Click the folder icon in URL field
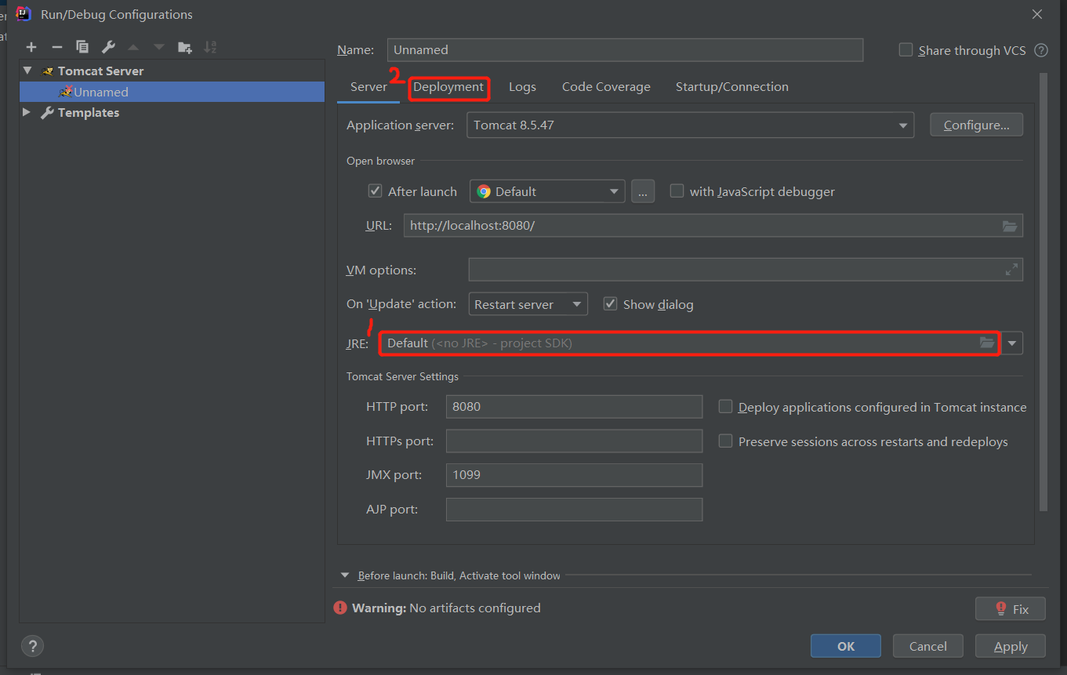Viewport: 1067px width, 675px height. point(1010,226)
